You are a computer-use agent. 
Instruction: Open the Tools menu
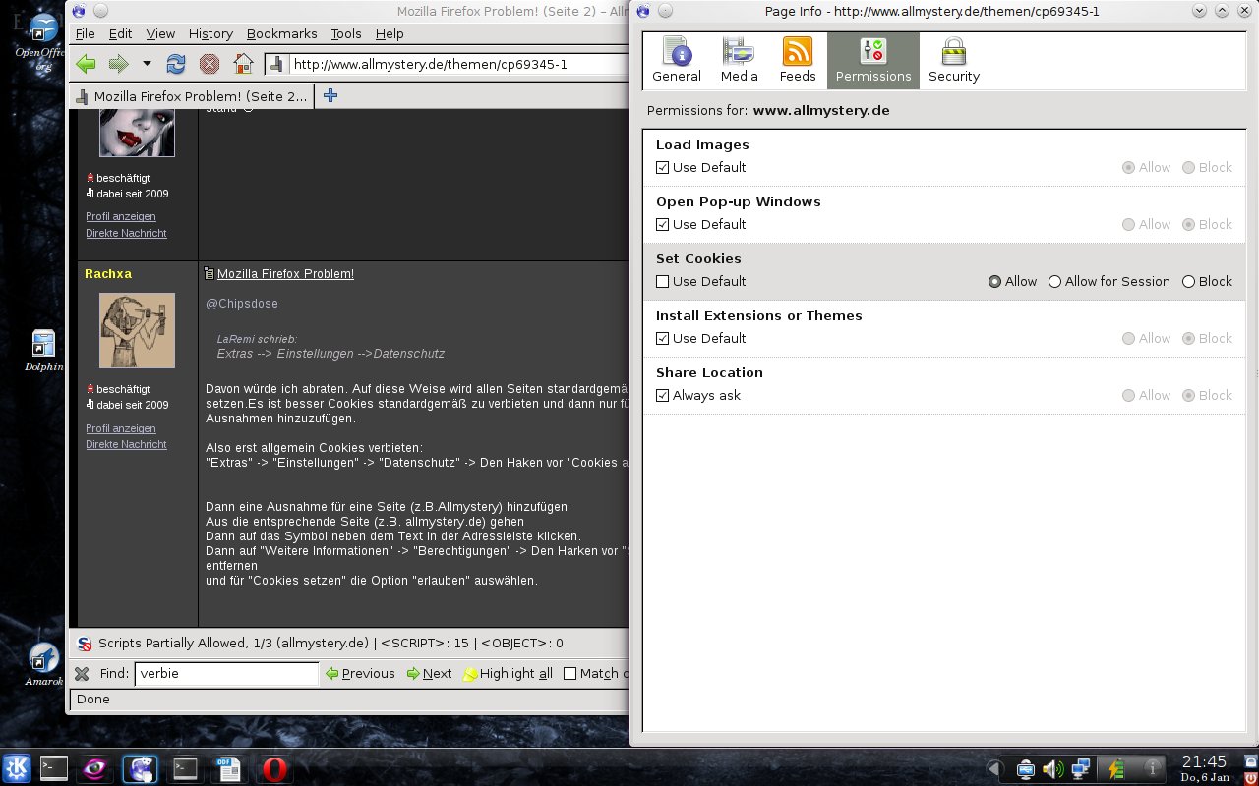tap(346, 33)
